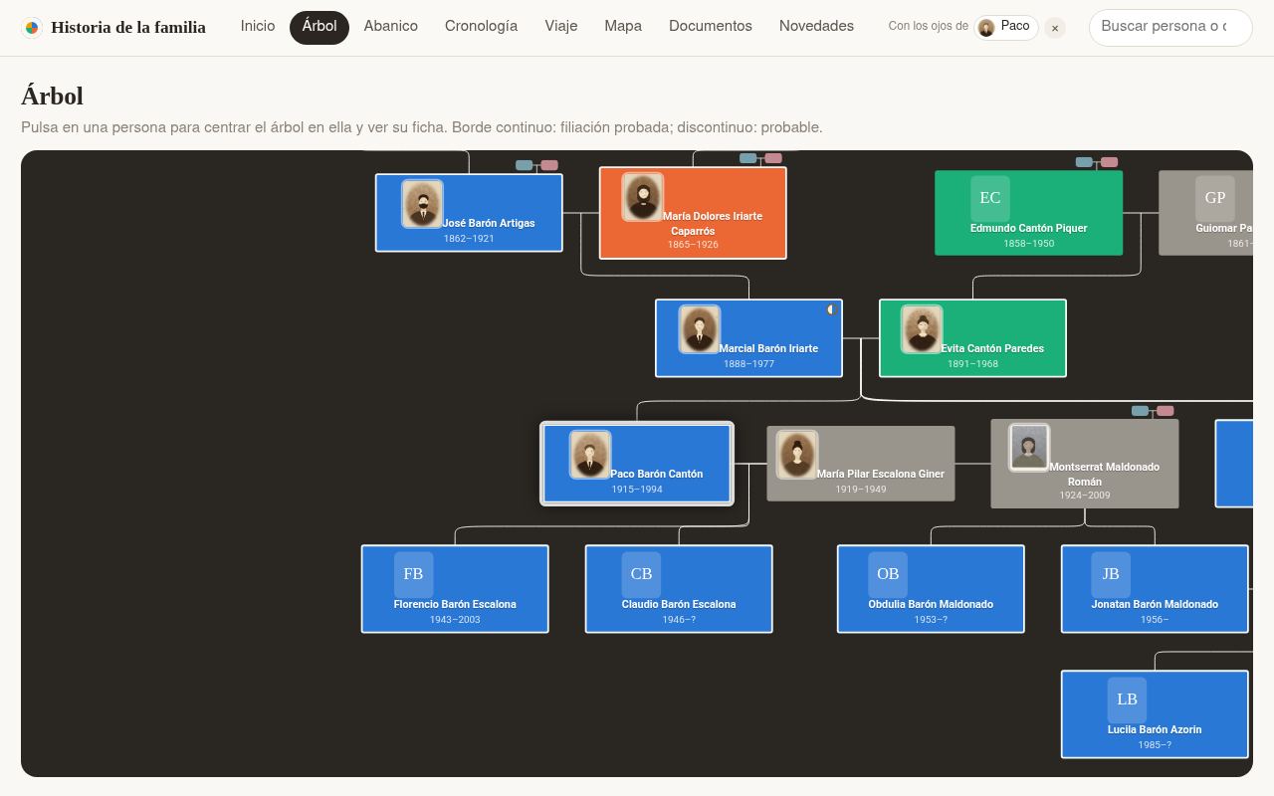The image size is (1274, 796).
Task: Focus the Buscar persona search field
Action: tap(1170, 27)
